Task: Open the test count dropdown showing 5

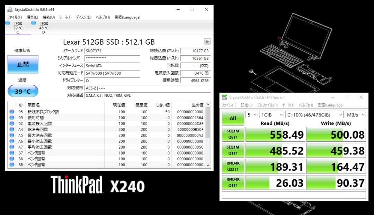Action: point(252,114)
